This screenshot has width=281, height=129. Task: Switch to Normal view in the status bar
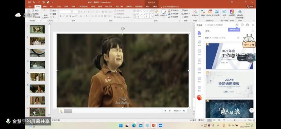[209, 120]
